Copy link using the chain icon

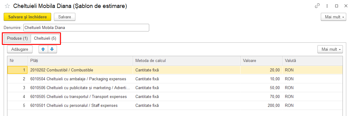click(x=317, y=6)
